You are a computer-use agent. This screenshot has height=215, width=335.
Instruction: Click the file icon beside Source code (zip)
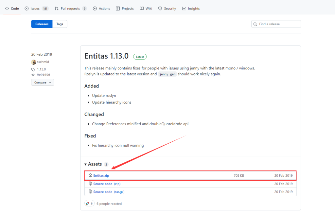click(x=90, y=184)
